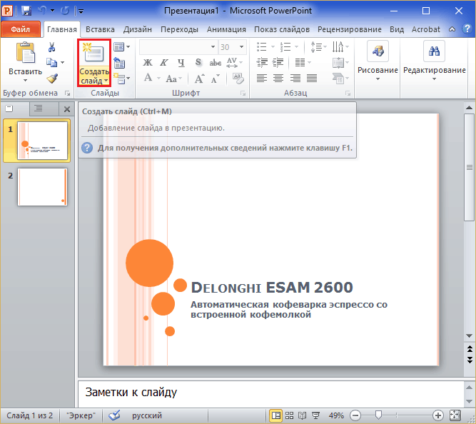Image resolution: width=476 pixels, height=424 pixels.
Task: Toggle Bold (Ж) formatting
Action: click(148, 63)
